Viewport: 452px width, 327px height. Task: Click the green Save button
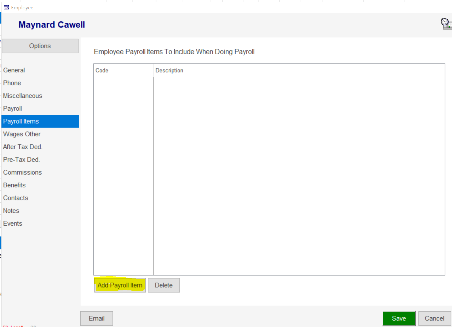(399, 318)
